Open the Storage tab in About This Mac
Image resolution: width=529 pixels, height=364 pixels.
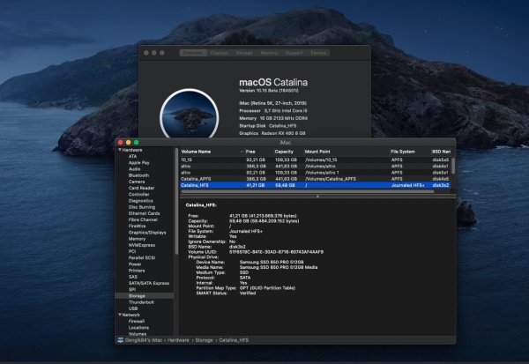[x=246, y=53]
